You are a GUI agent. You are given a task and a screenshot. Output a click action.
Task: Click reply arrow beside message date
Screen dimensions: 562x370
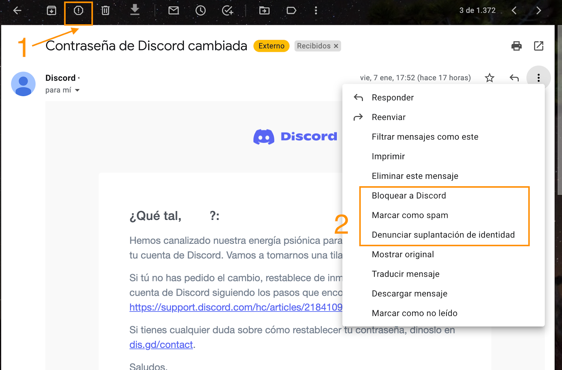(514, 78)
